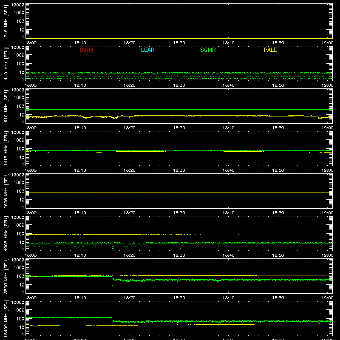
Task: Click the 18:20 label under the 8800 MHz plot
Action: pos(130,298)
